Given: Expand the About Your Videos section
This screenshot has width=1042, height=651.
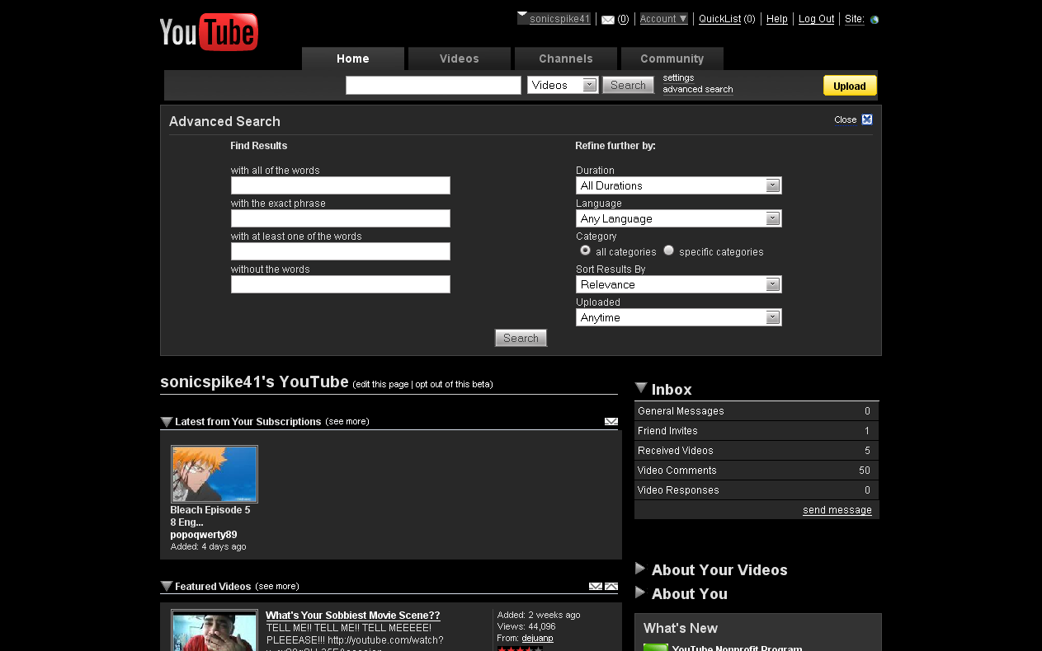Looking at the screenshot, I should 640,569.
